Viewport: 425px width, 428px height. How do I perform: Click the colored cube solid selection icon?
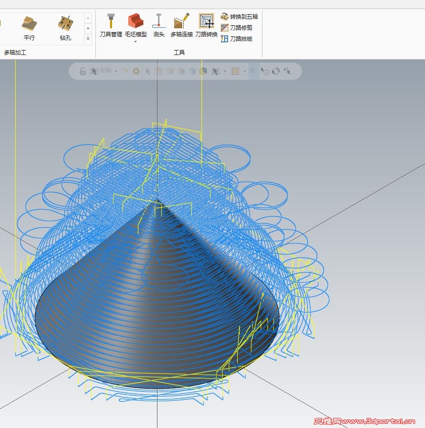(x=203, y=71)
